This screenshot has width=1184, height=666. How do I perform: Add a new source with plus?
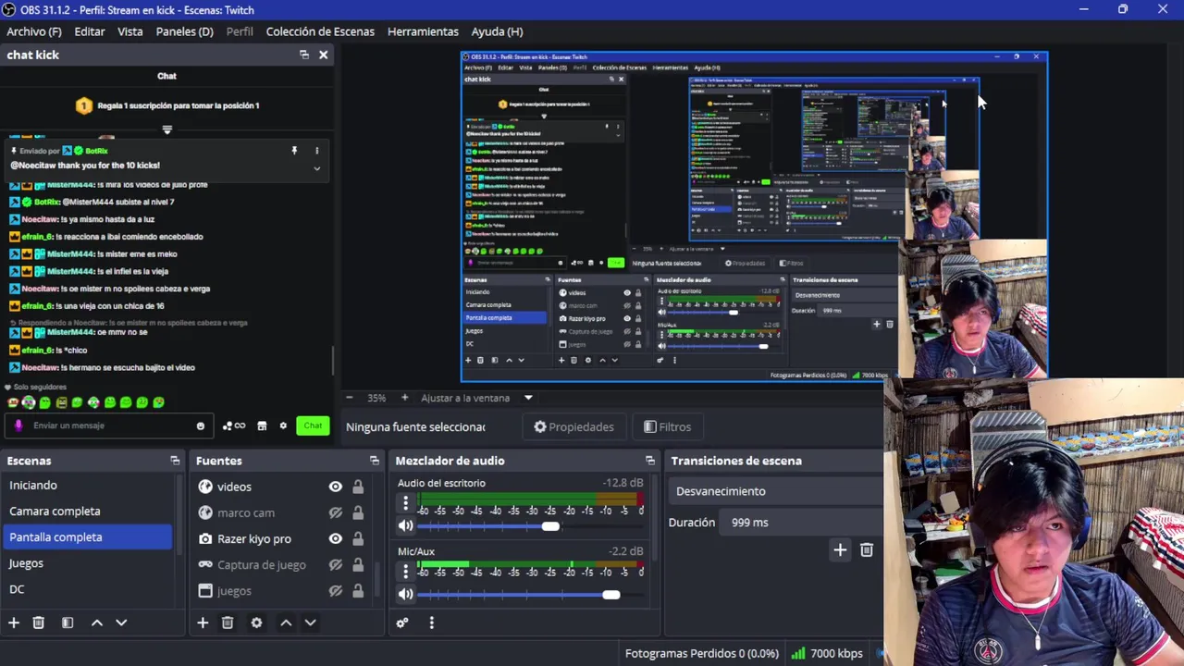[x=203, y=623]
